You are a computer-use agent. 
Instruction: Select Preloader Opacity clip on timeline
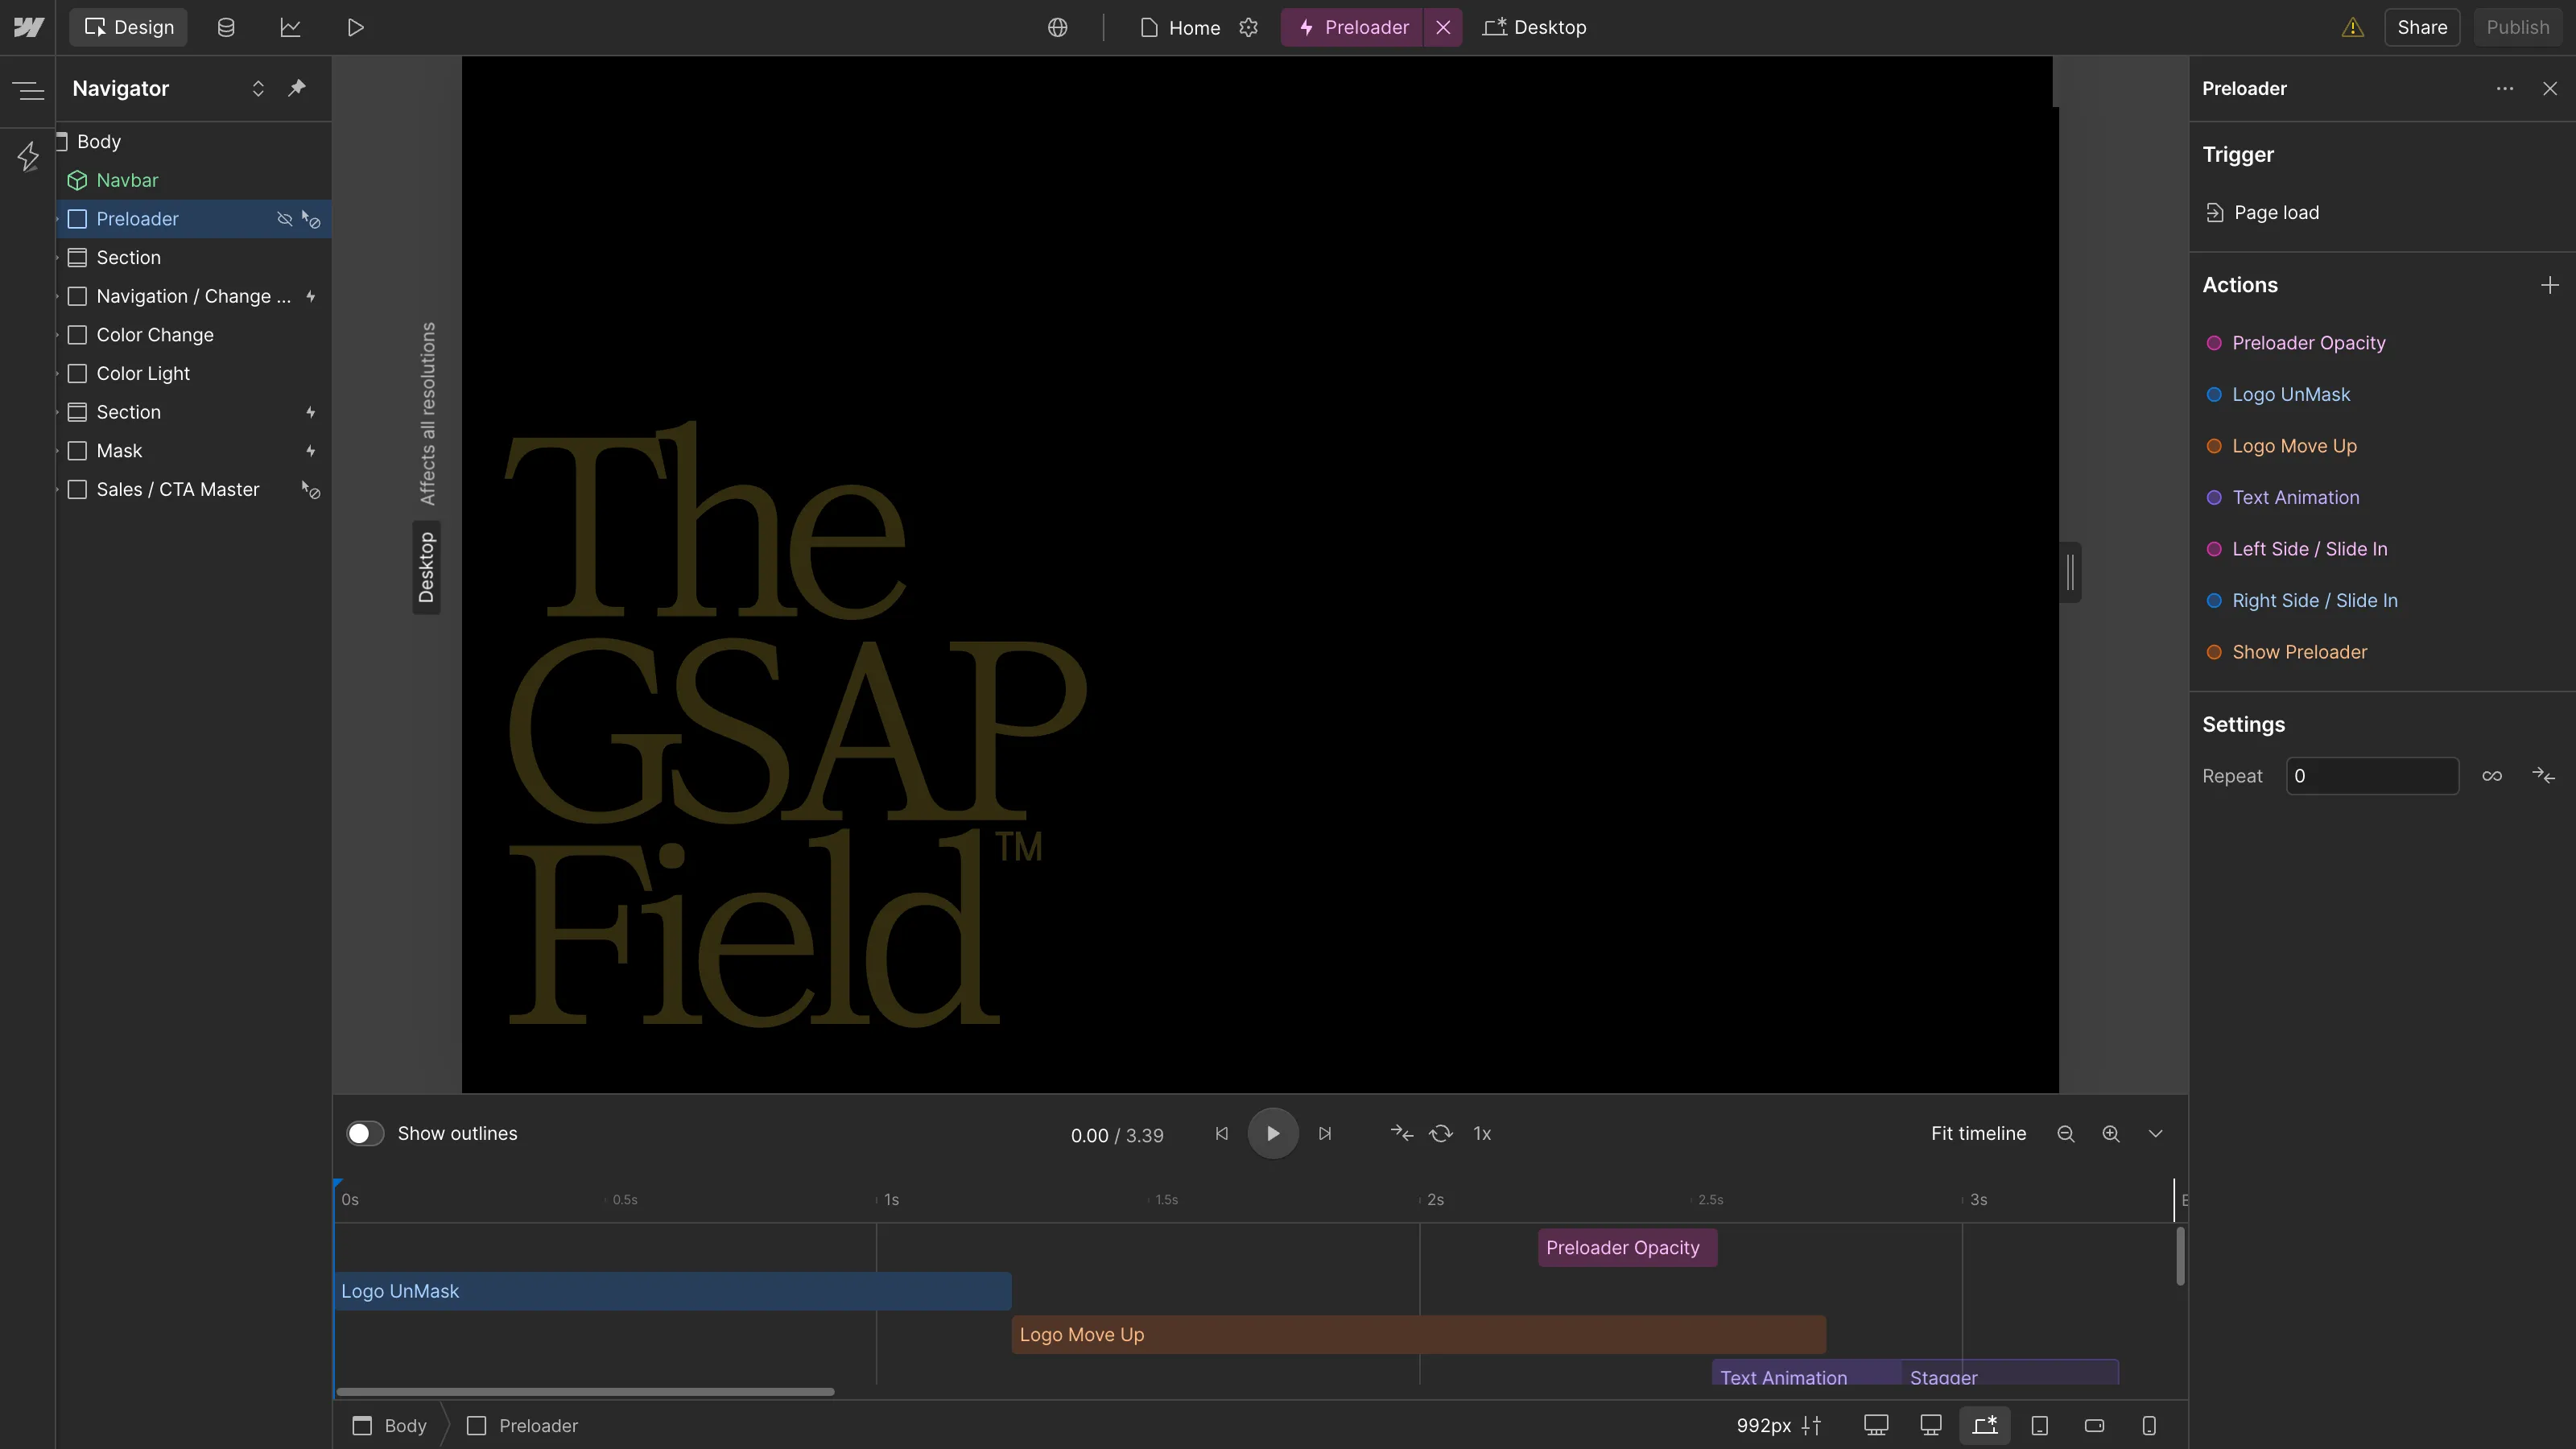[1627, 1248]
